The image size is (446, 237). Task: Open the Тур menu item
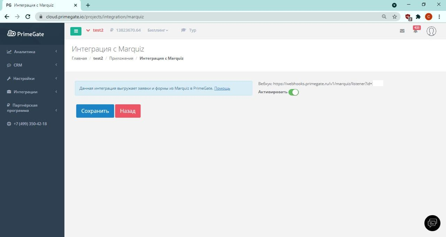tap(189, 30)
